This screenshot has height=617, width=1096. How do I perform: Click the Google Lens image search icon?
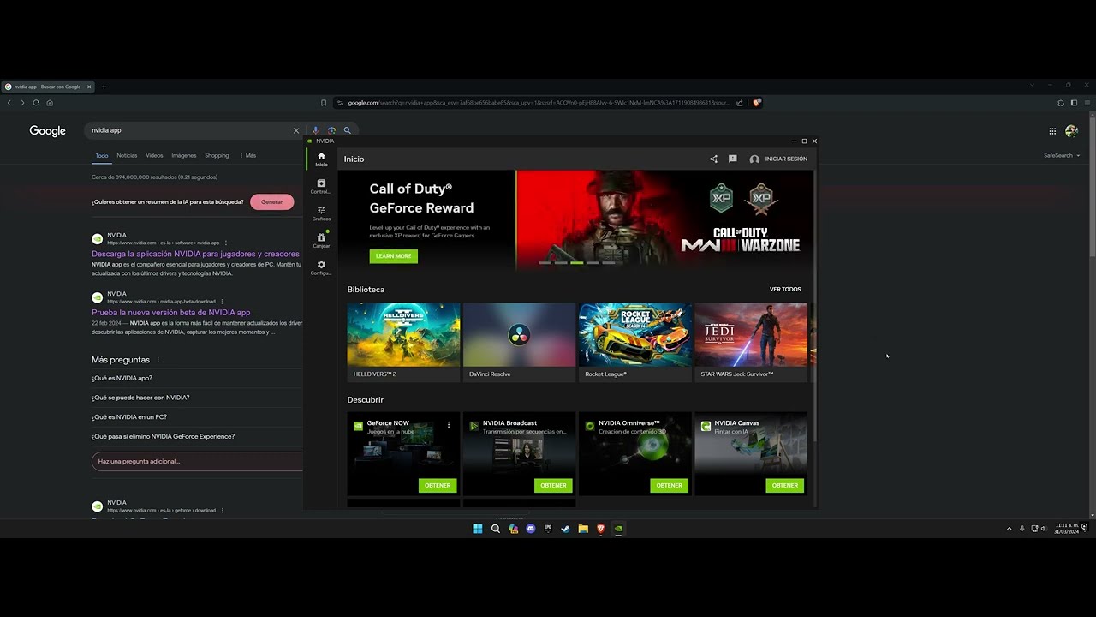pyautogui.click(x=331, y=130)
